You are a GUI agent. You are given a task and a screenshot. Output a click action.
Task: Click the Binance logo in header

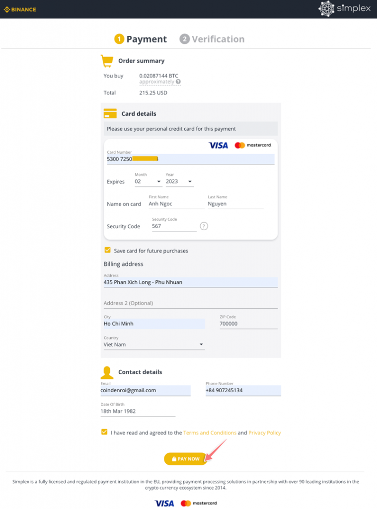click(20, 9)
